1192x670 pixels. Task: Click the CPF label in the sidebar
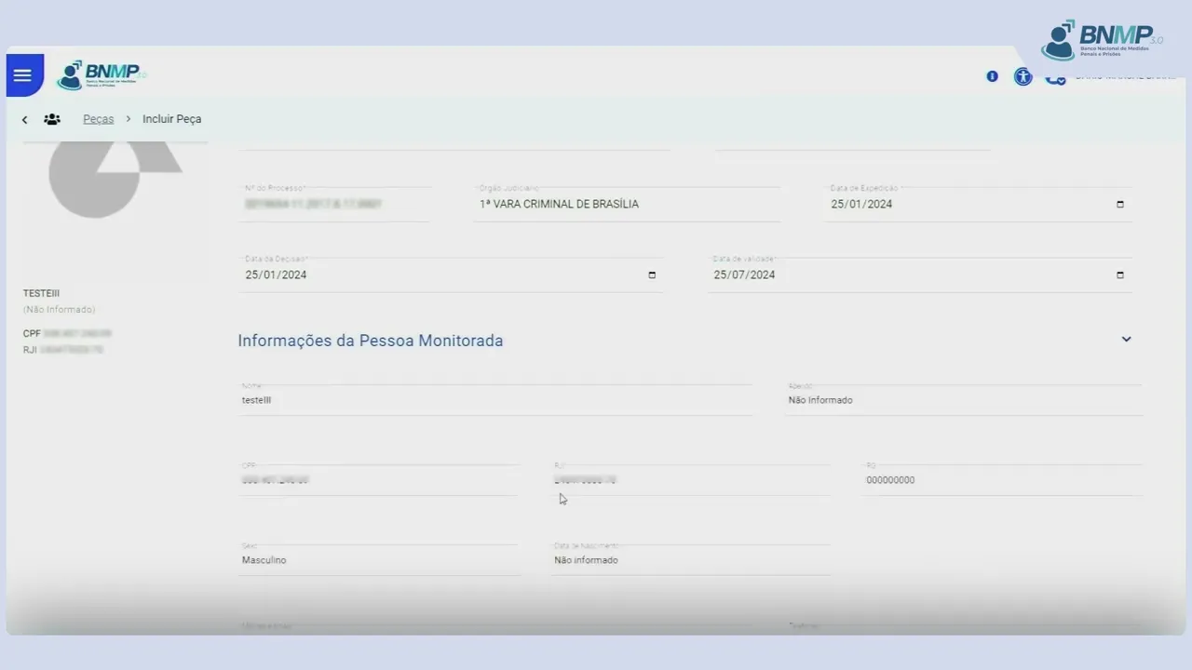32,333
